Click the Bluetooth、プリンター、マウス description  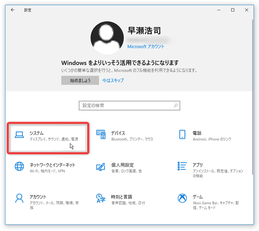pyautogui.click(x=132, y=139)
